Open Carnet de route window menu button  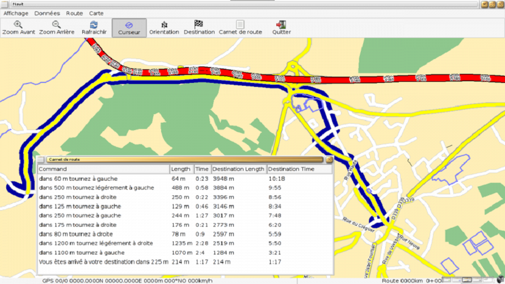pyautogui.click(x=41, y=160)
